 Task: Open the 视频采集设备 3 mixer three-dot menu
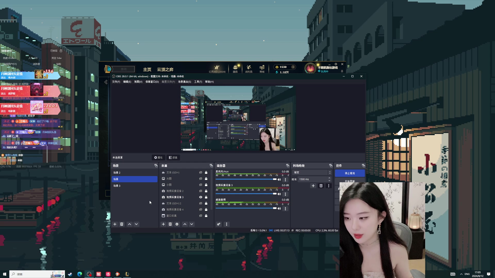pyautogui.click(x=285, y=194)
